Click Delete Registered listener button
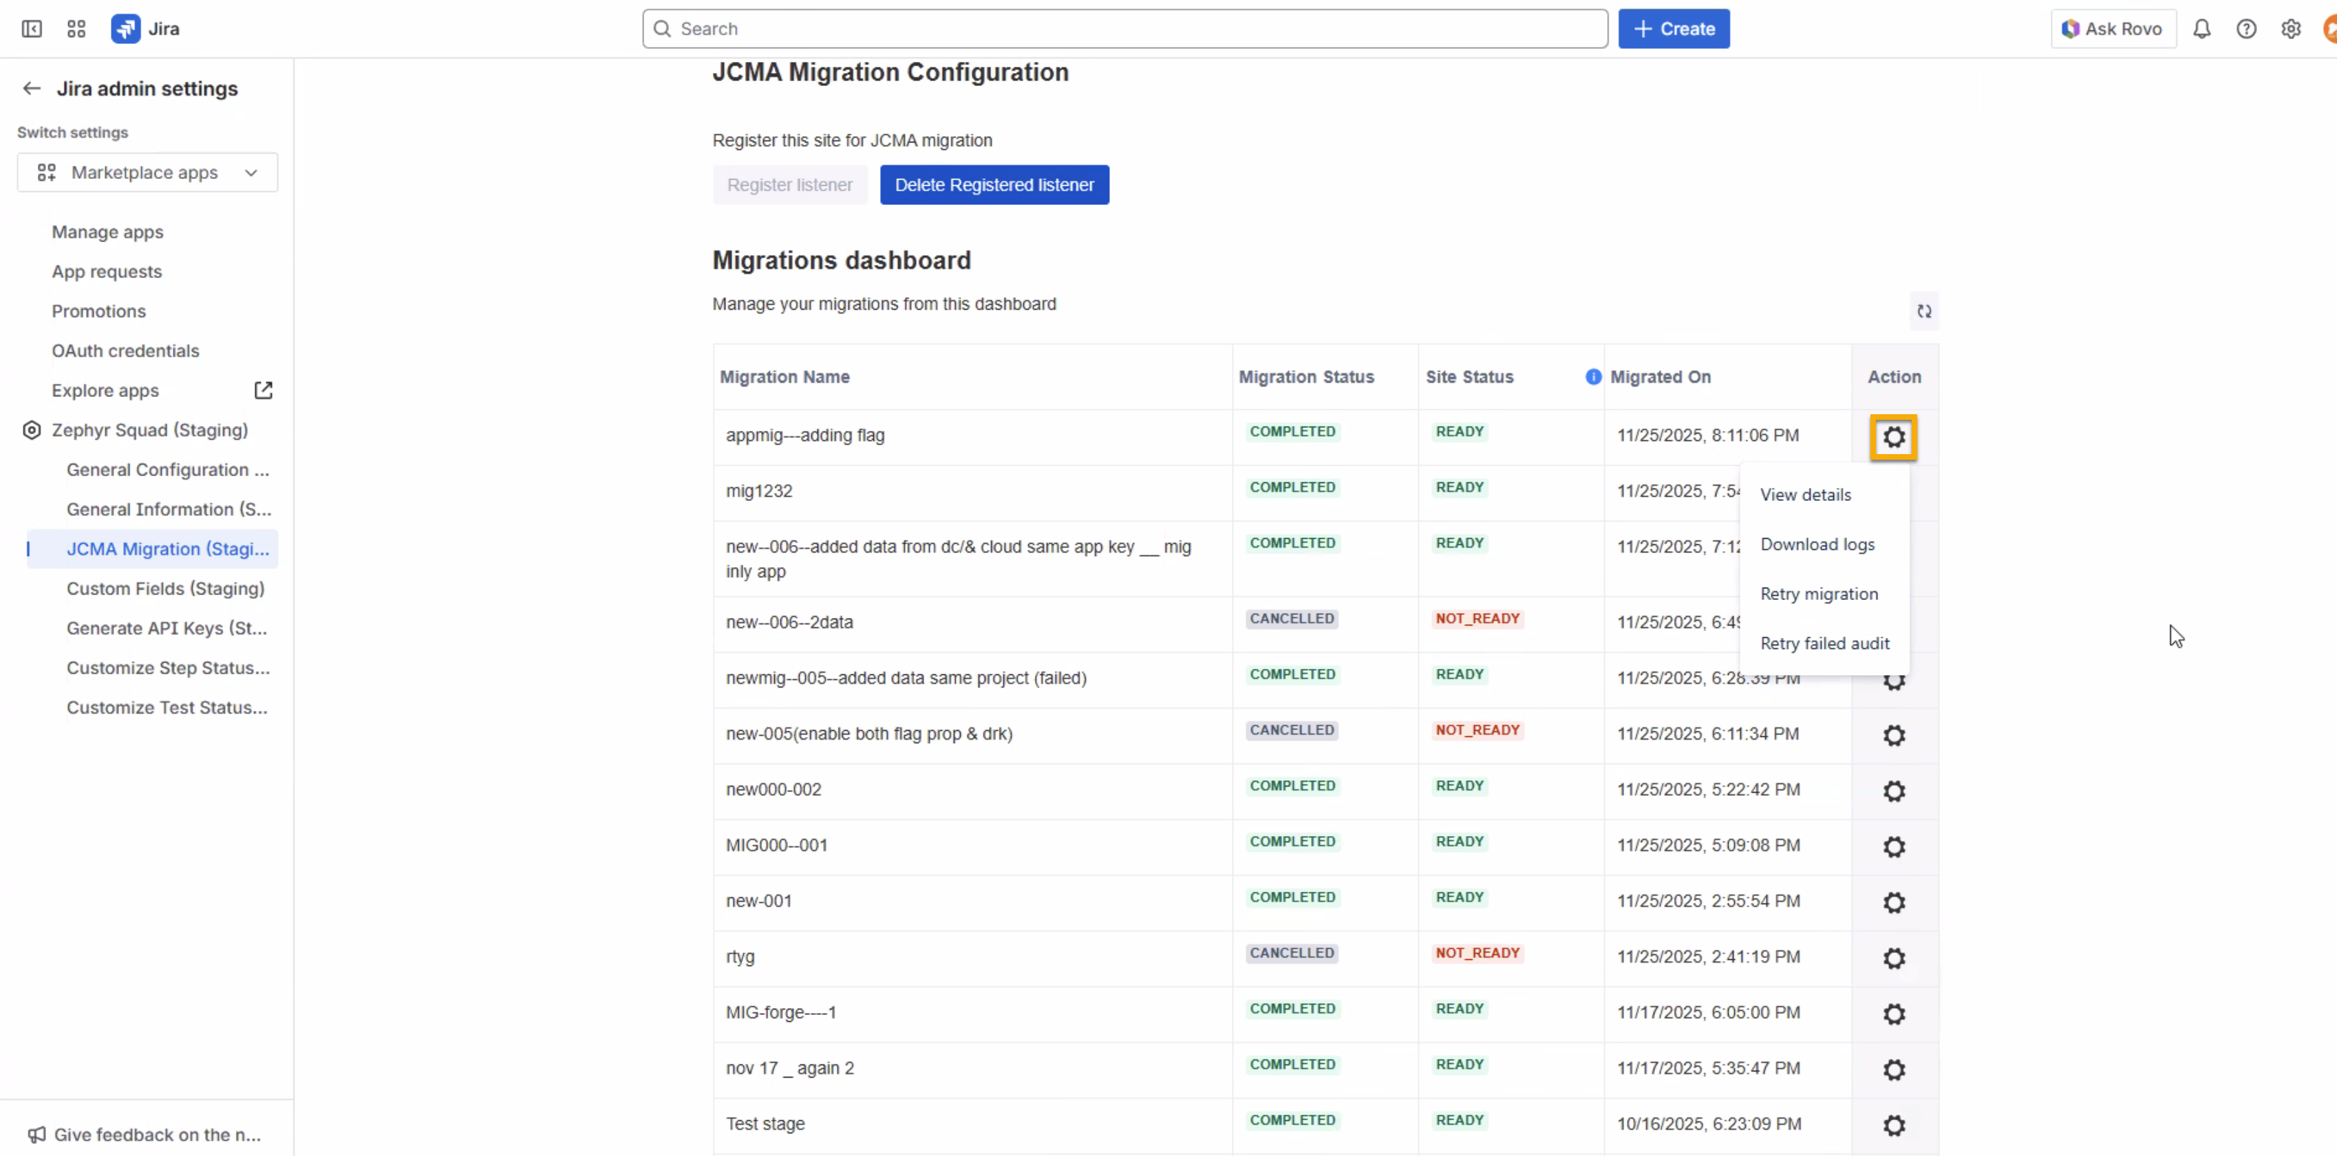The image size is (2337, 1156). coord(994,185)
